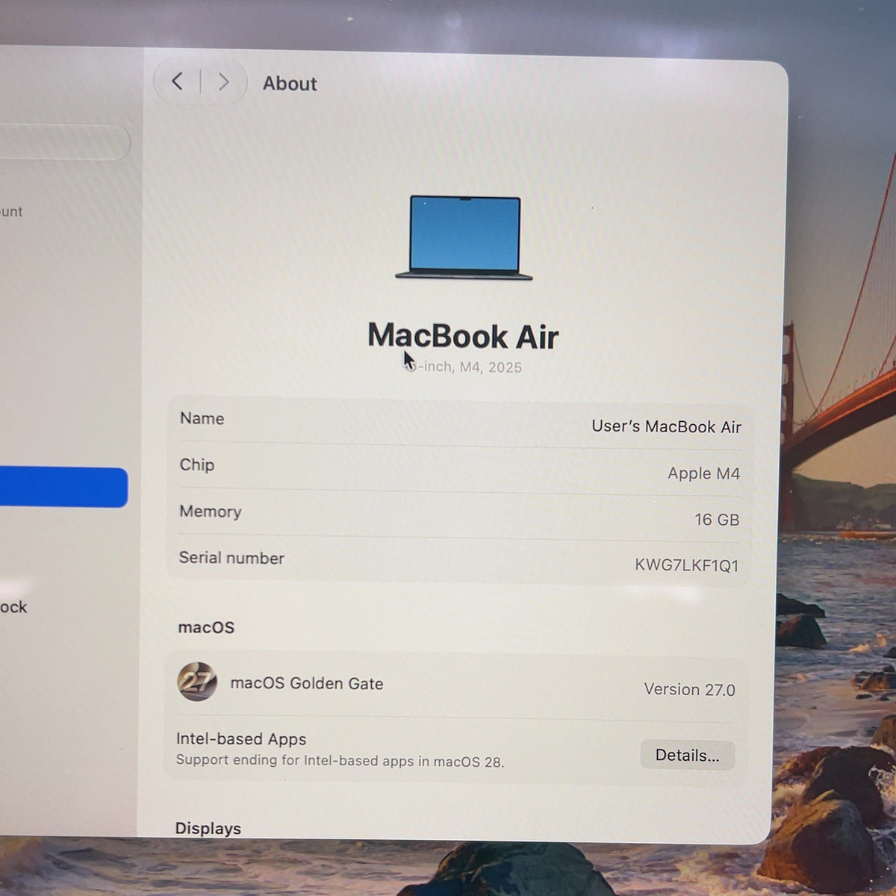The width and height of the screenshot is (896, 896).
Task: Go forward with the right chevron button
Action: click(223, 82)
